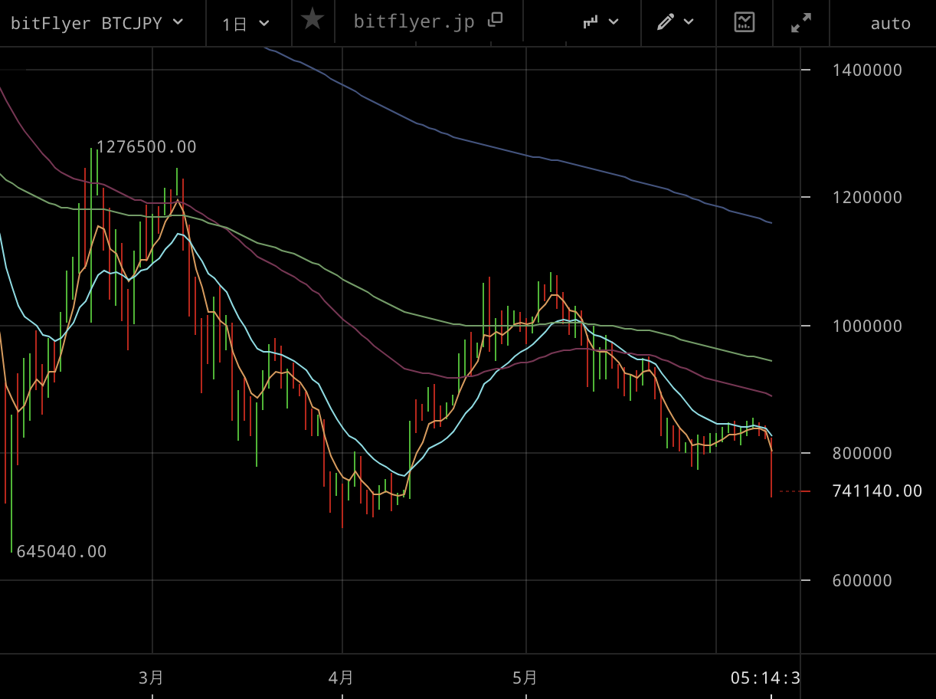Image resolution: width=936 pixels, height=699 pixels.
Task: Click the pop-out icon beside bitflyer.jp
Action: coord(496,20)
